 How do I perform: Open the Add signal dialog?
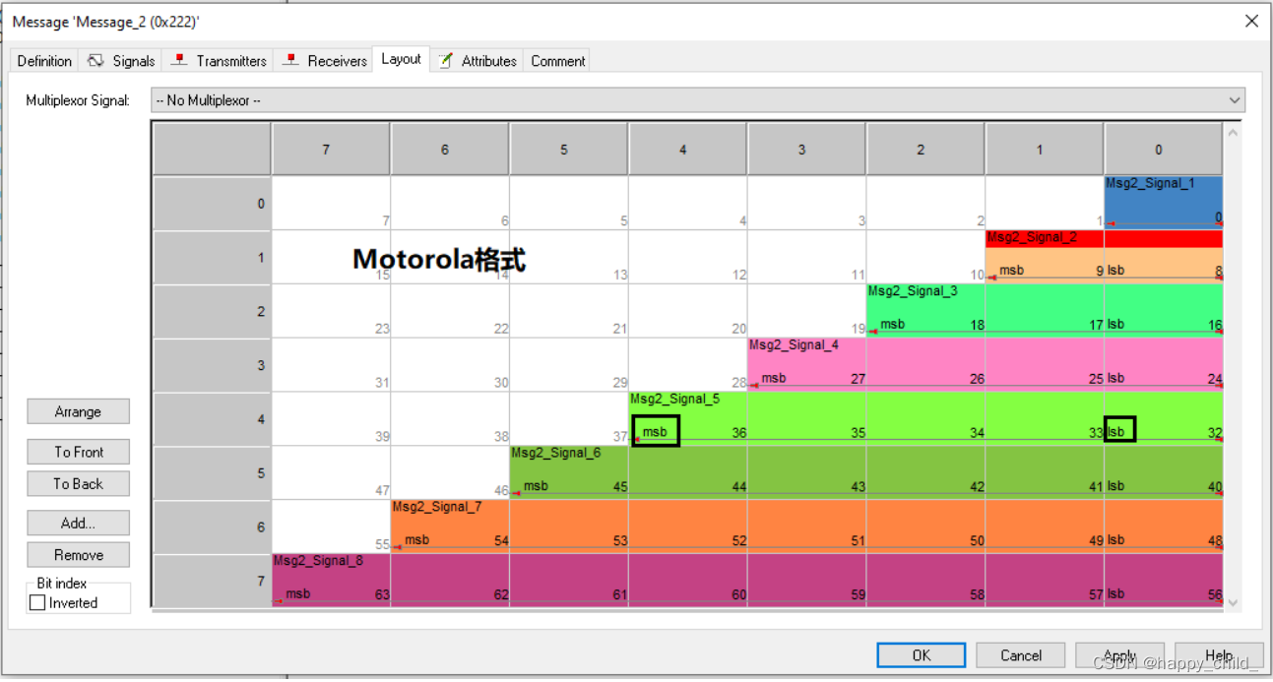(78, 523)
